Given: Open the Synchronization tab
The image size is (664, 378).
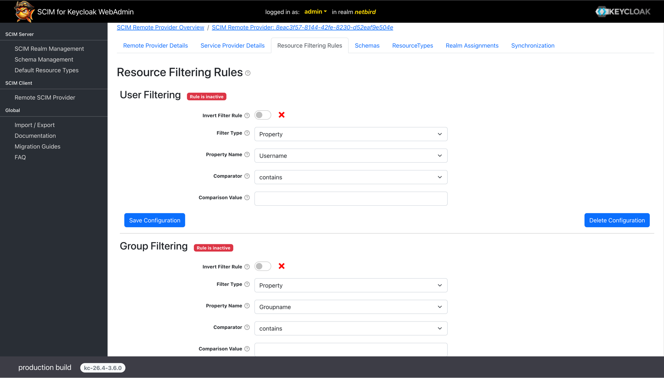Looking at the screenshot, I should pyautogui.click(x=533, y=45).
